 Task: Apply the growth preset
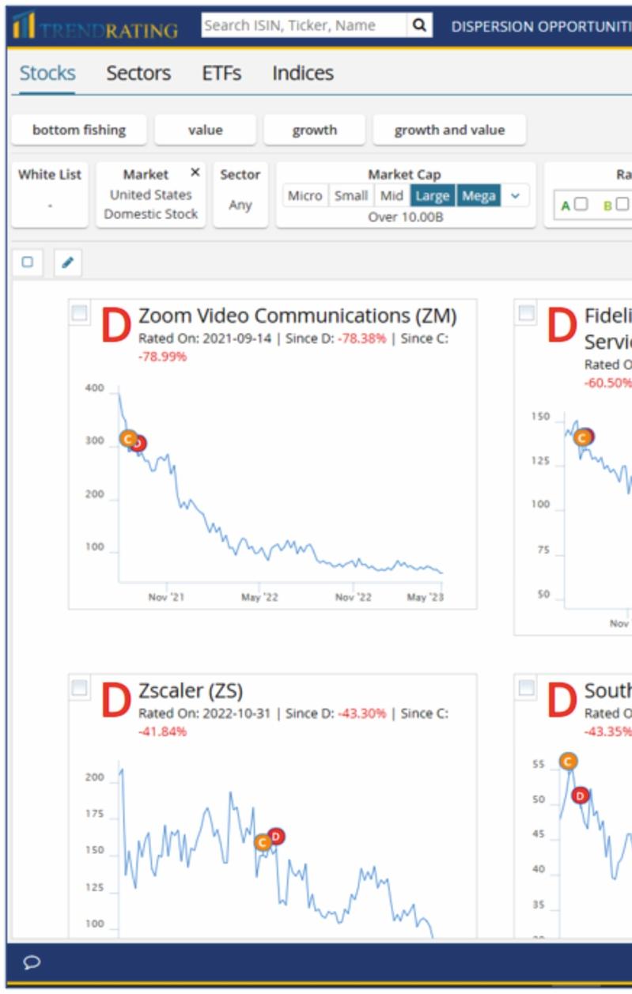tap(314, 130)
